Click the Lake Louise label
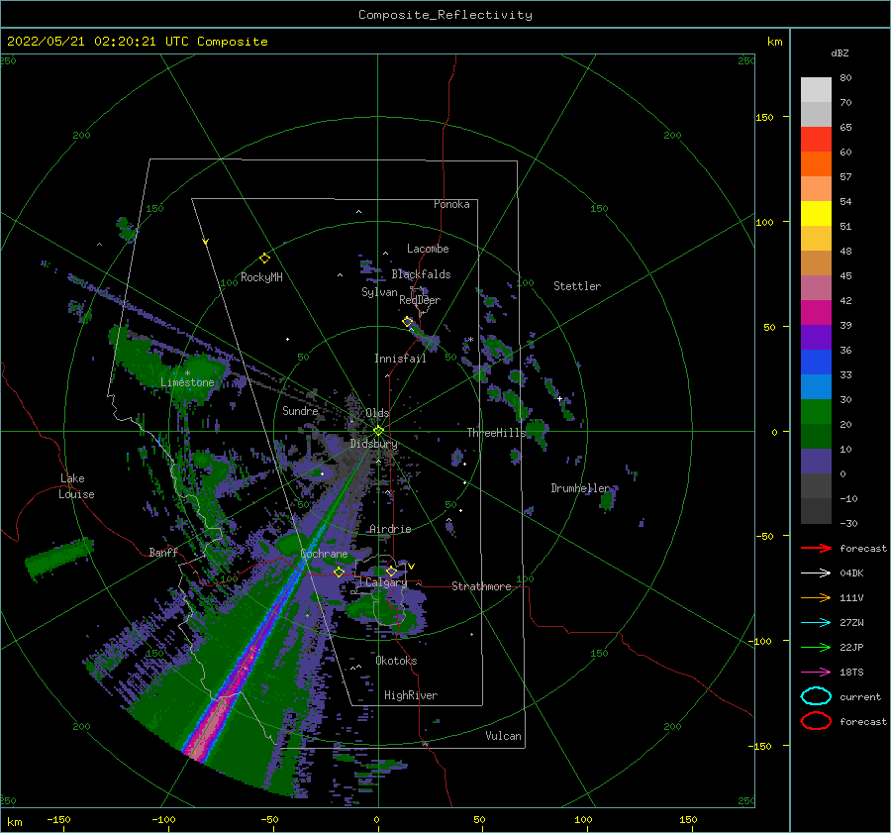891x833 pixels. click(76, 486)
